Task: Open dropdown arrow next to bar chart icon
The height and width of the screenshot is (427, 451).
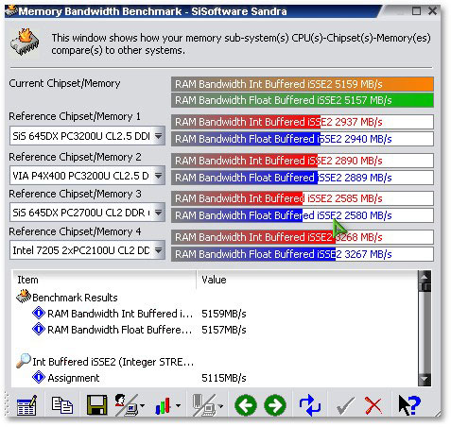Action: [x=178, y=405]
